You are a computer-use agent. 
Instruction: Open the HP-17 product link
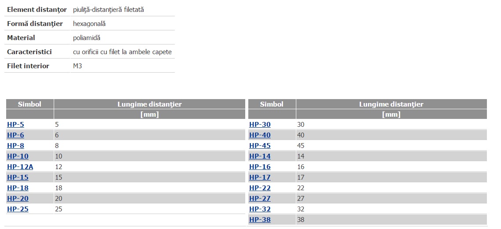tap(260, 177)
